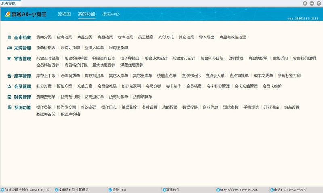Open 商品档案 under basic archives
The image size is (323, 193).
pyautogui.click(x=105, y=37)
